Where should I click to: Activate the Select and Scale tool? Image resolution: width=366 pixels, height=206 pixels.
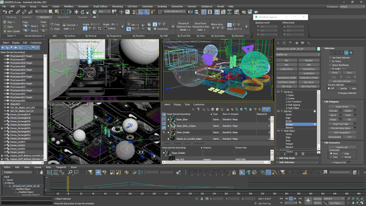tap(88, 12)
